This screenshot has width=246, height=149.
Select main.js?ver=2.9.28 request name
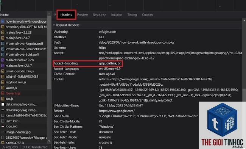pyautogui.click(x=19, y=32)
